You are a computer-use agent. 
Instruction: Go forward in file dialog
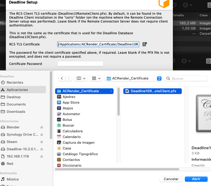pos(69,78)
